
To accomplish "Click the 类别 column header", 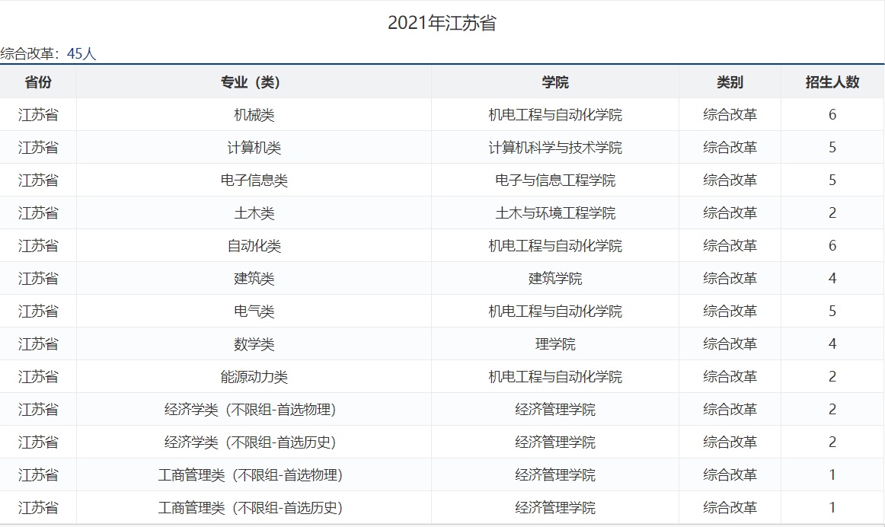I will (x=730, y=82).
